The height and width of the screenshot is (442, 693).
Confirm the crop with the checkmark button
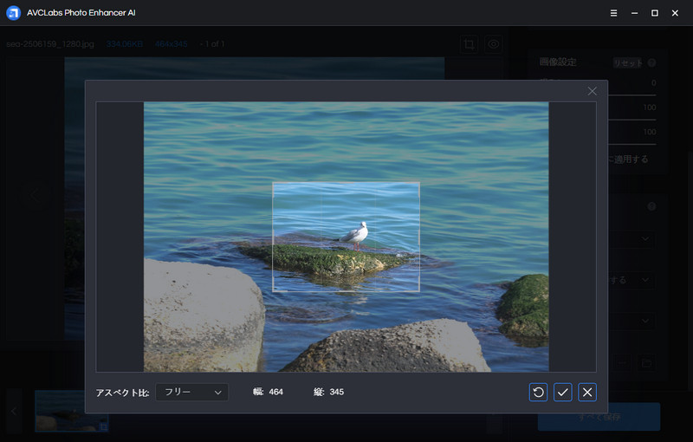point(562,392)
